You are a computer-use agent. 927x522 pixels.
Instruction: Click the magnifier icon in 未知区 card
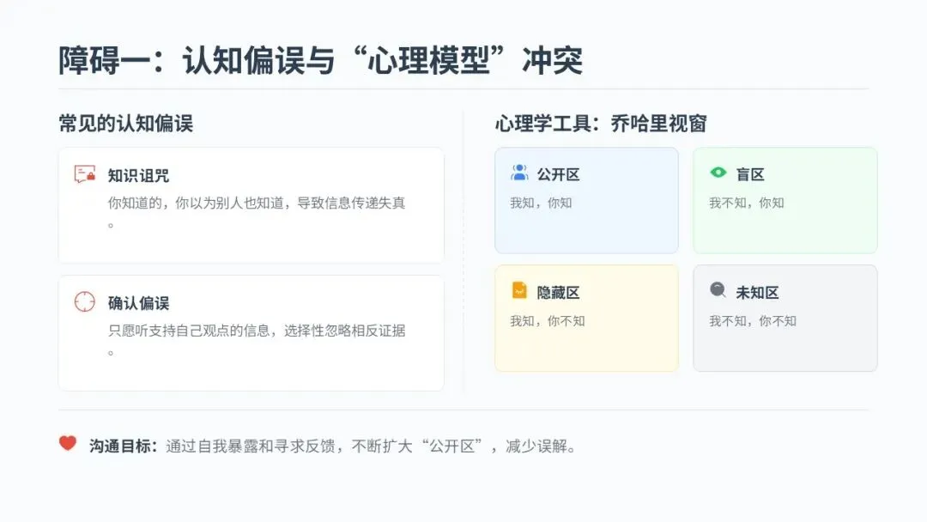[x=718, y=290]
